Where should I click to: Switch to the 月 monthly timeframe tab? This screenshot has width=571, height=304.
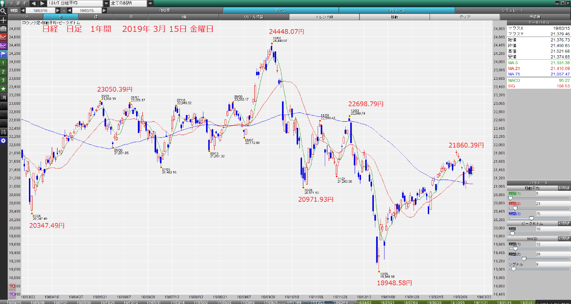point(130,17)
